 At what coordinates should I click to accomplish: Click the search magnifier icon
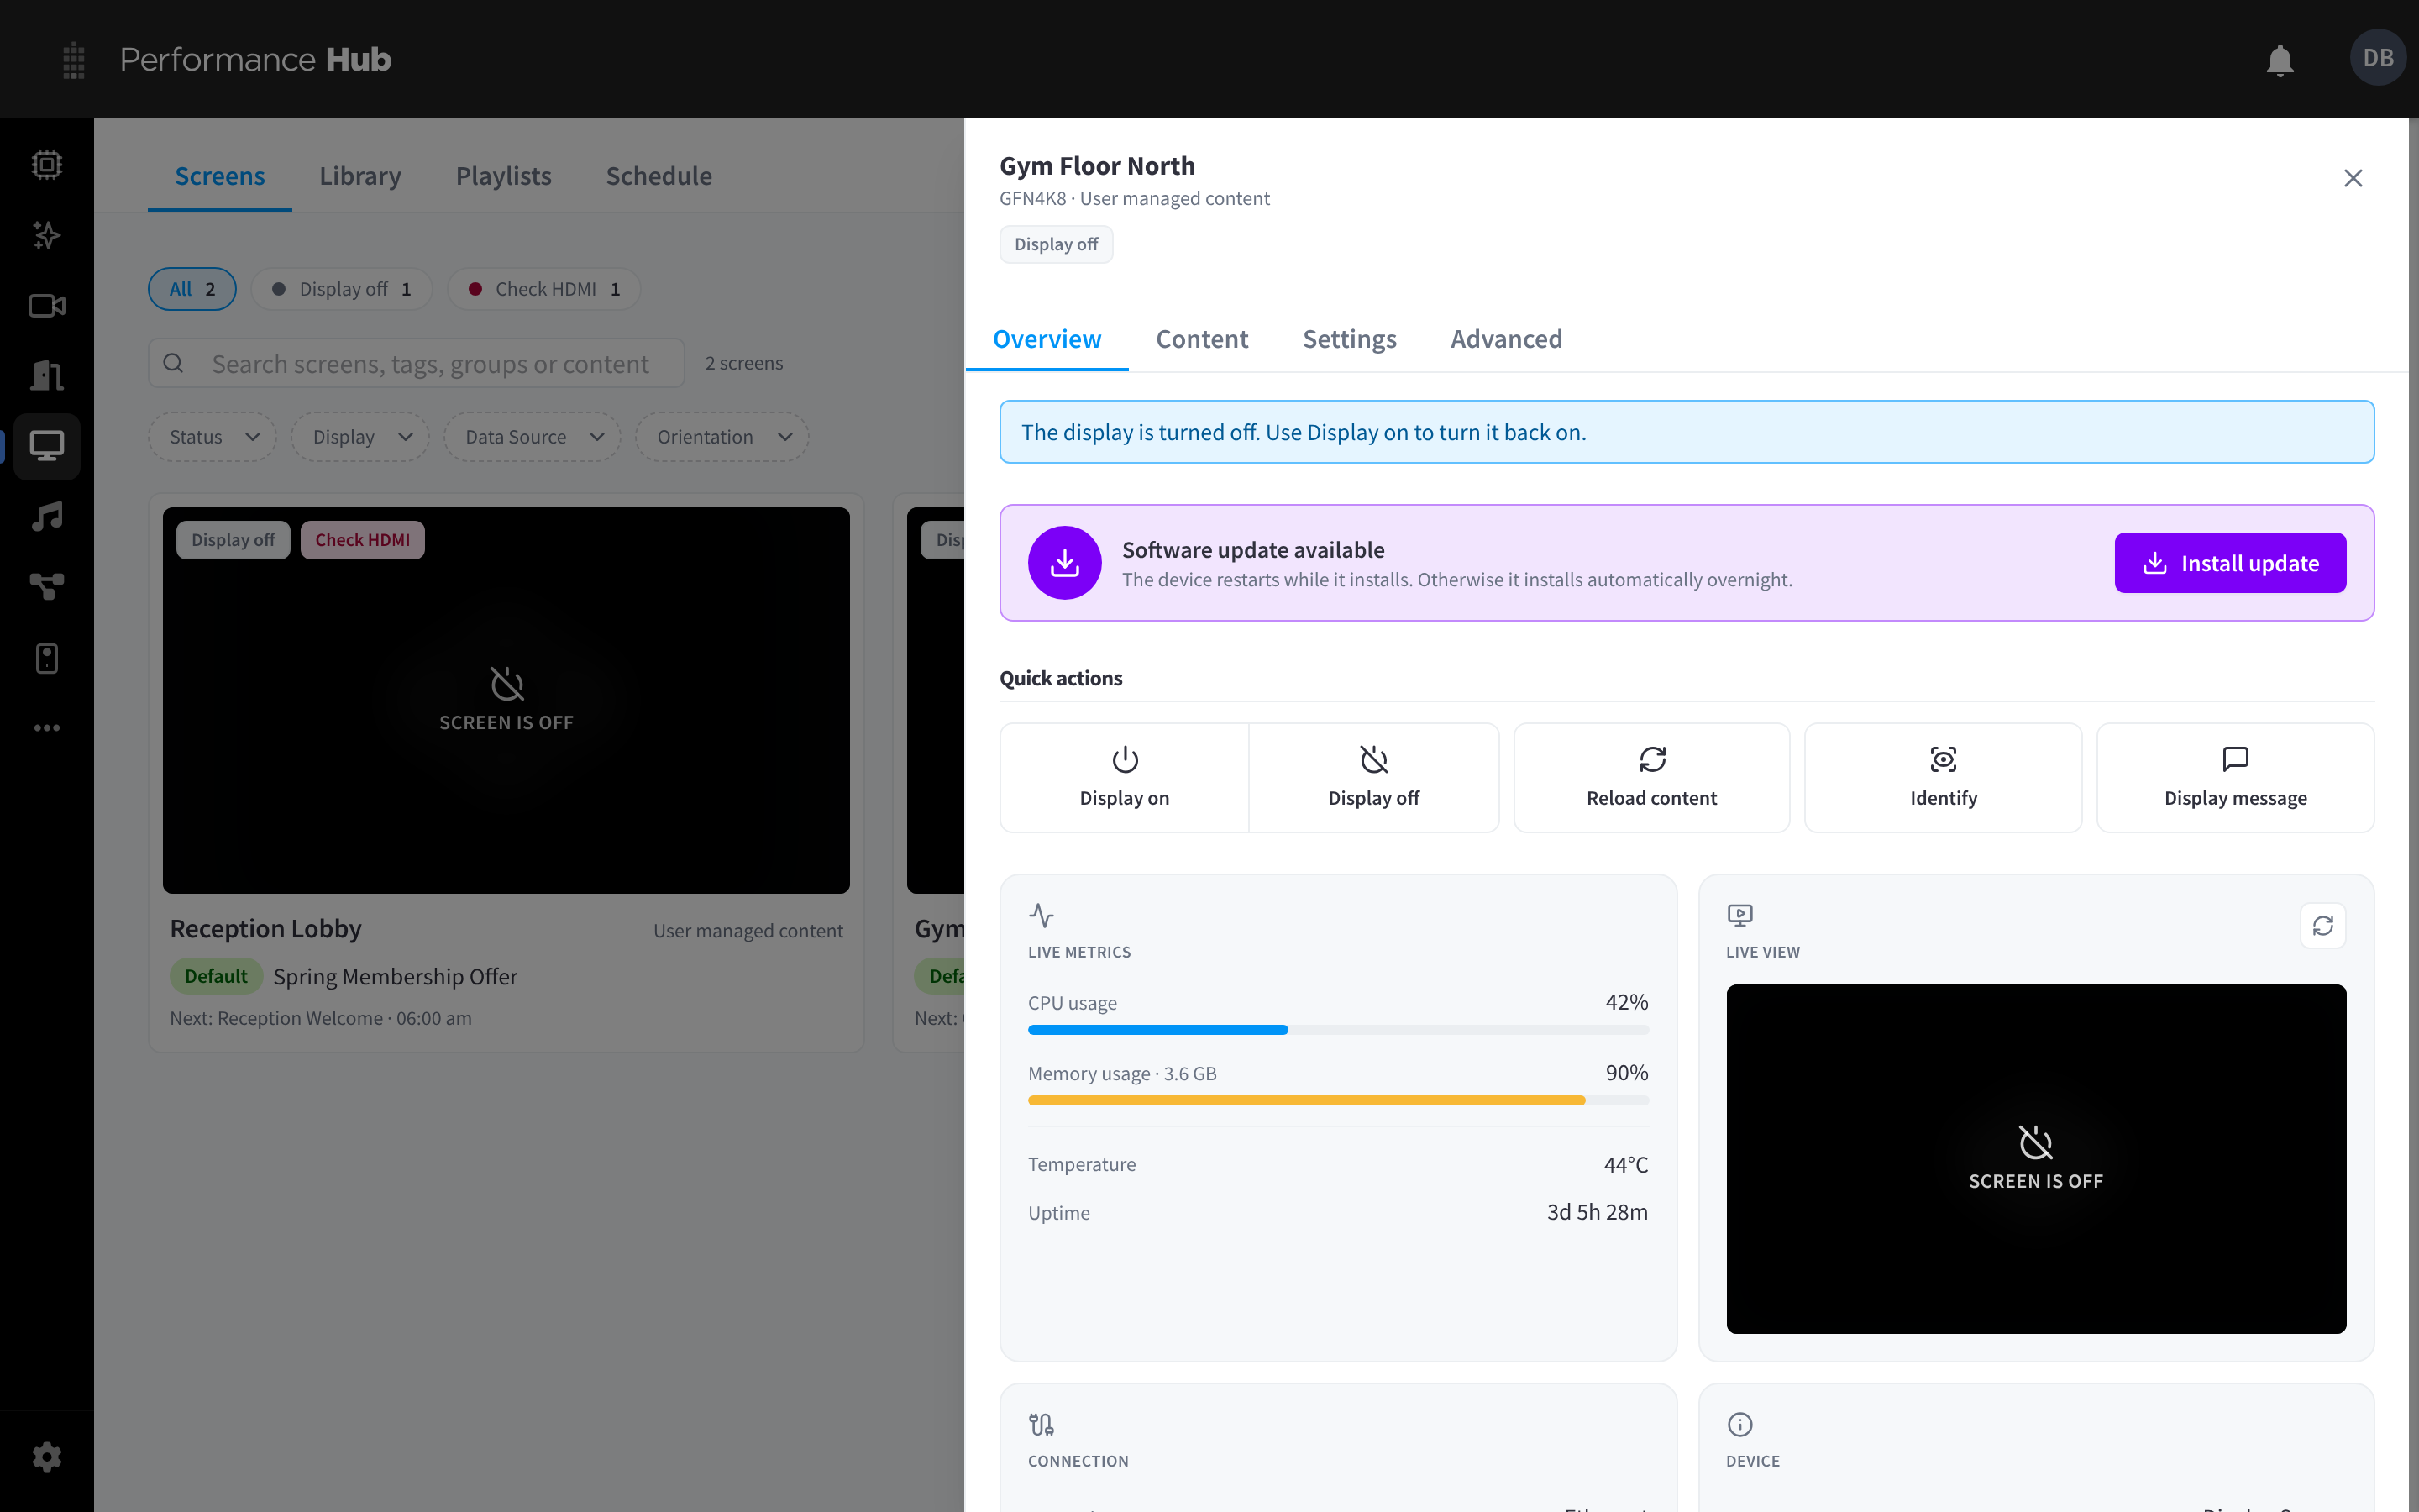[x=174, y=363]
